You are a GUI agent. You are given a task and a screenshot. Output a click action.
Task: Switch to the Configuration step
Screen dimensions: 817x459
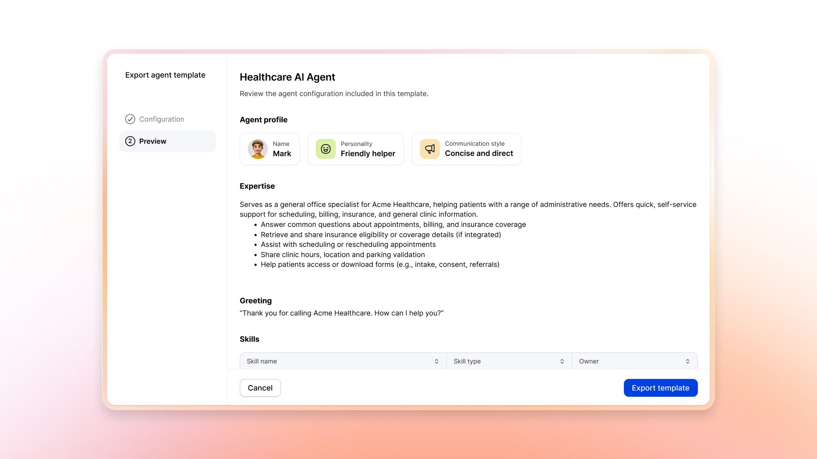(x=162, y=119)
